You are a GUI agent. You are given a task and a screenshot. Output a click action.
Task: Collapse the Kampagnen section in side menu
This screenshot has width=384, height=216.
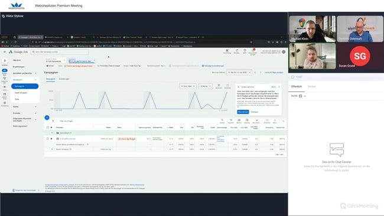click(x=35, y=80)
